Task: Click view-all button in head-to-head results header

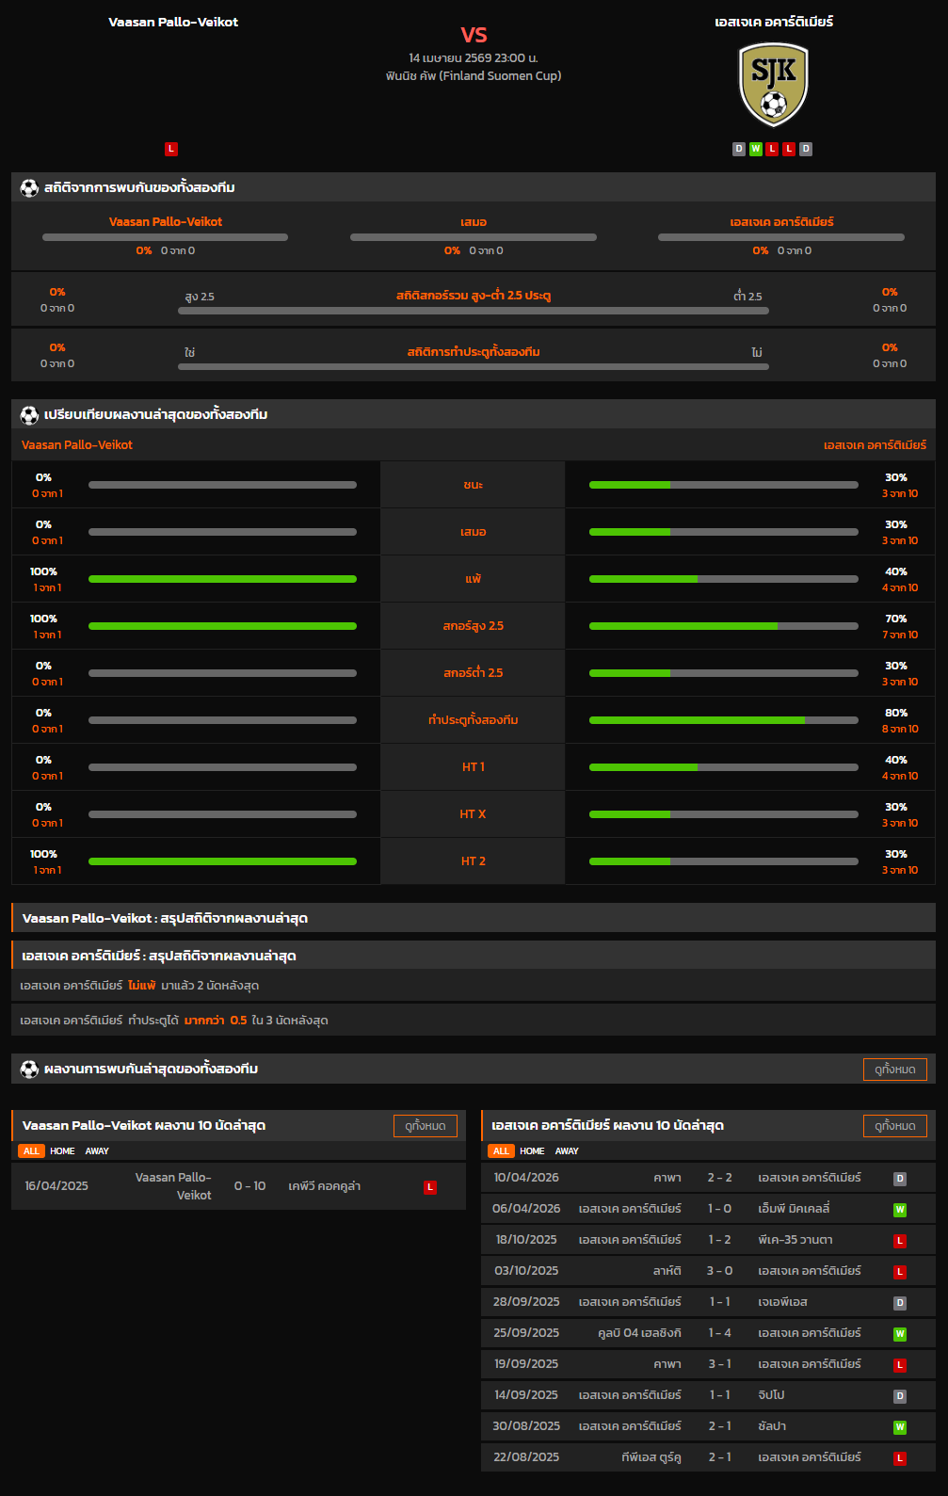Action: tap(894, 1069)
